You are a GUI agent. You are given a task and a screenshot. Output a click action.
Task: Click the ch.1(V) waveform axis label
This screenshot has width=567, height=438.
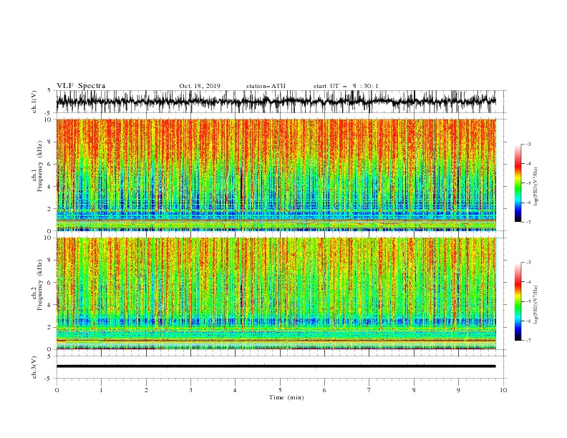point(34,102)
